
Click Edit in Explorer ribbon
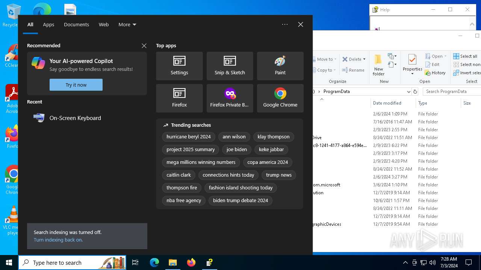tap(432, 64)
